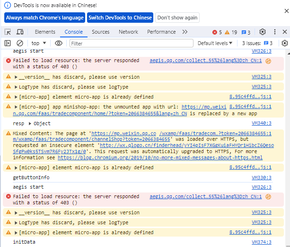Click Switch DevTools to Chinese button

coord(120,18)
